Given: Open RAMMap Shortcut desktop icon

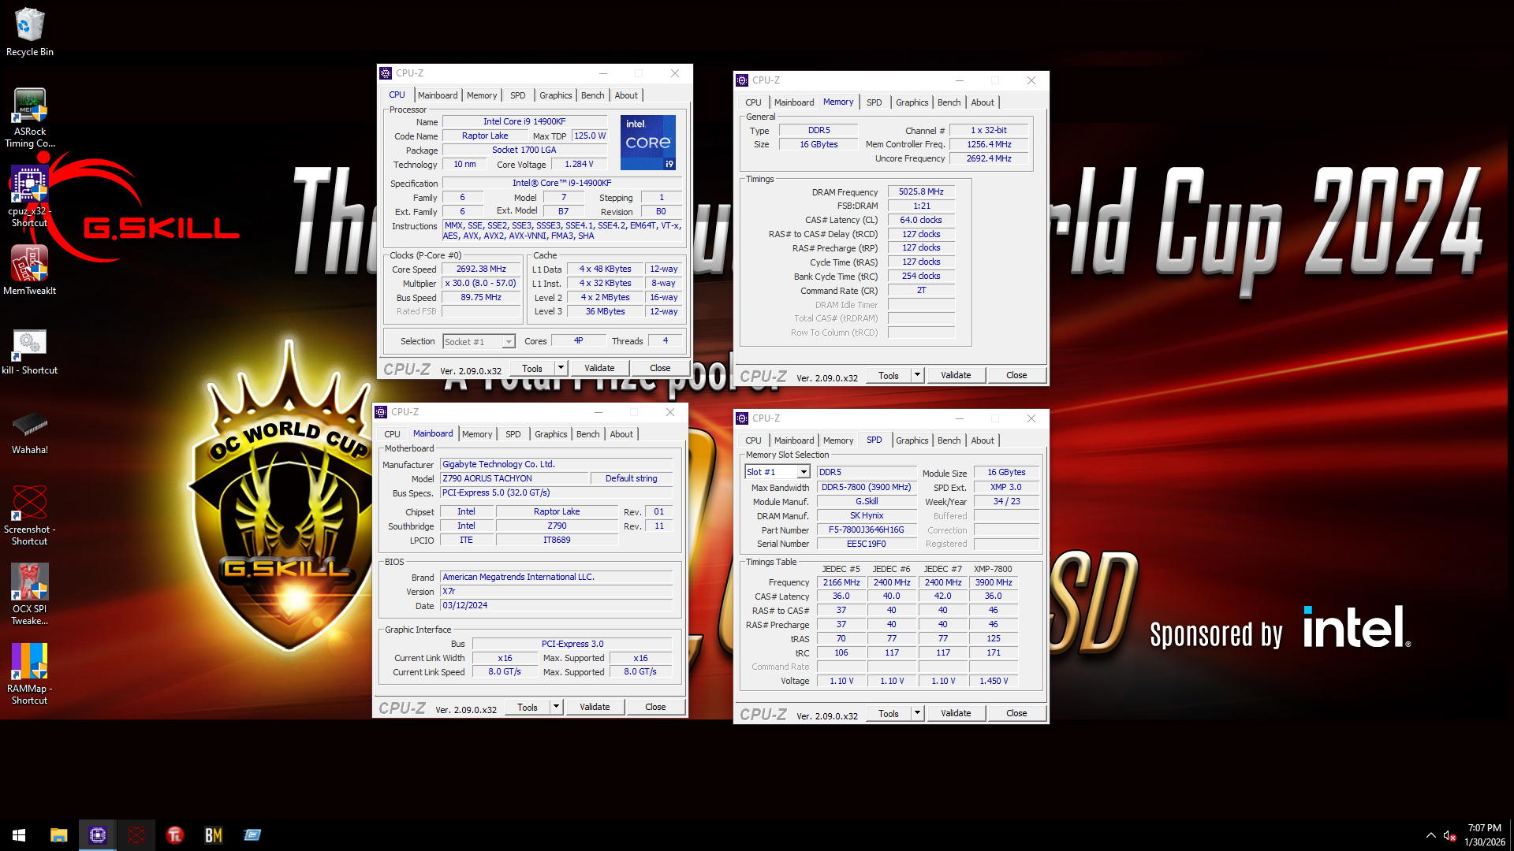Looking at the screenshot, I should click(29, 674).
